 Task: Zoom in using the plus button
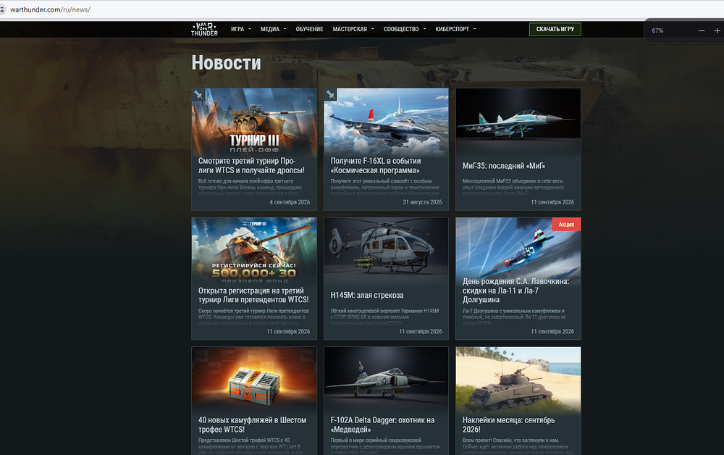pyautogui.click(x=717, y=30)
